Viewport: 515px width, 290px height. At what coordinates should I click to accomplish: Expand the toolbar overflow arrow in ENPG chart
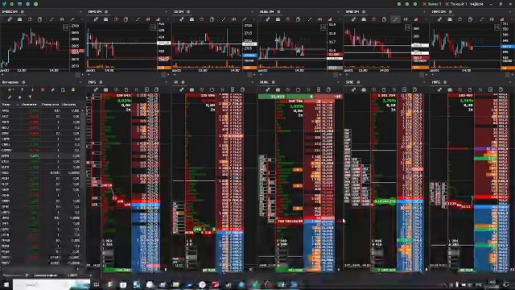pyautogui.click(x=167, y=19)
